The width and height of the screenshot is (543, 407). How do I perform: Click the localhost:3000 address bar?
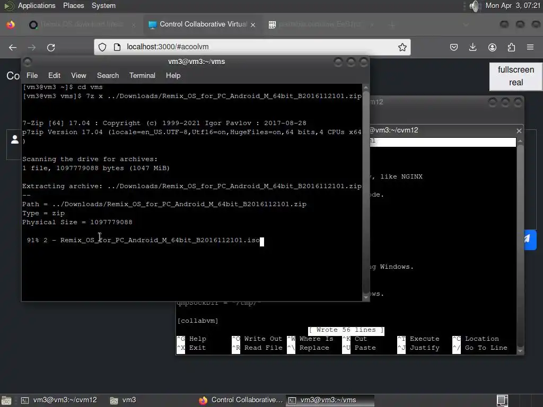pyautogui.click(x=252, y=47)
